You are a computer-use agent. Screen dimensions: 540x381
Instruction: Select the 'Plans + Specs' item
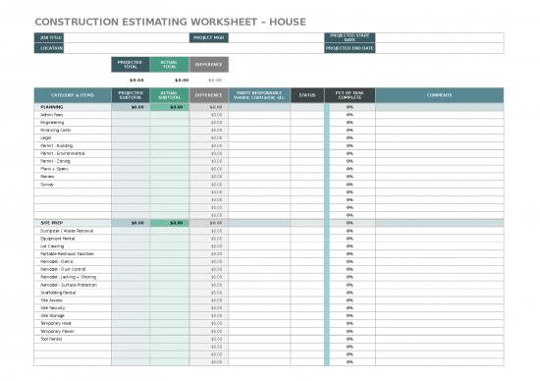(x=54, y=169)
